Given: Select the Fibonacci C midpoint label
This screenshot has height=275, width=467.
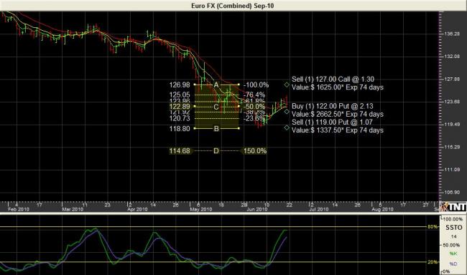Looking at the screenshot, I should [216, 107].
